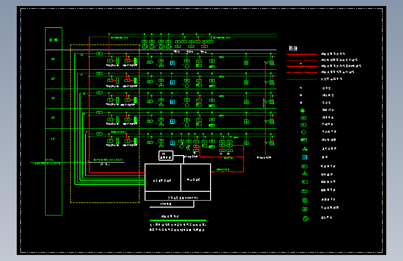Select the circle symbol on the 4F row
403x261 pixels.
coord(187,85)
